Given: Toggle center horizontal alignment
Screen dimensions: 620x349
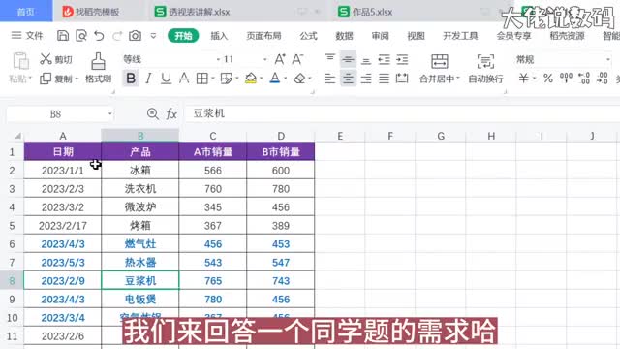Looking at the screenshot, I should tap(348, 79).
